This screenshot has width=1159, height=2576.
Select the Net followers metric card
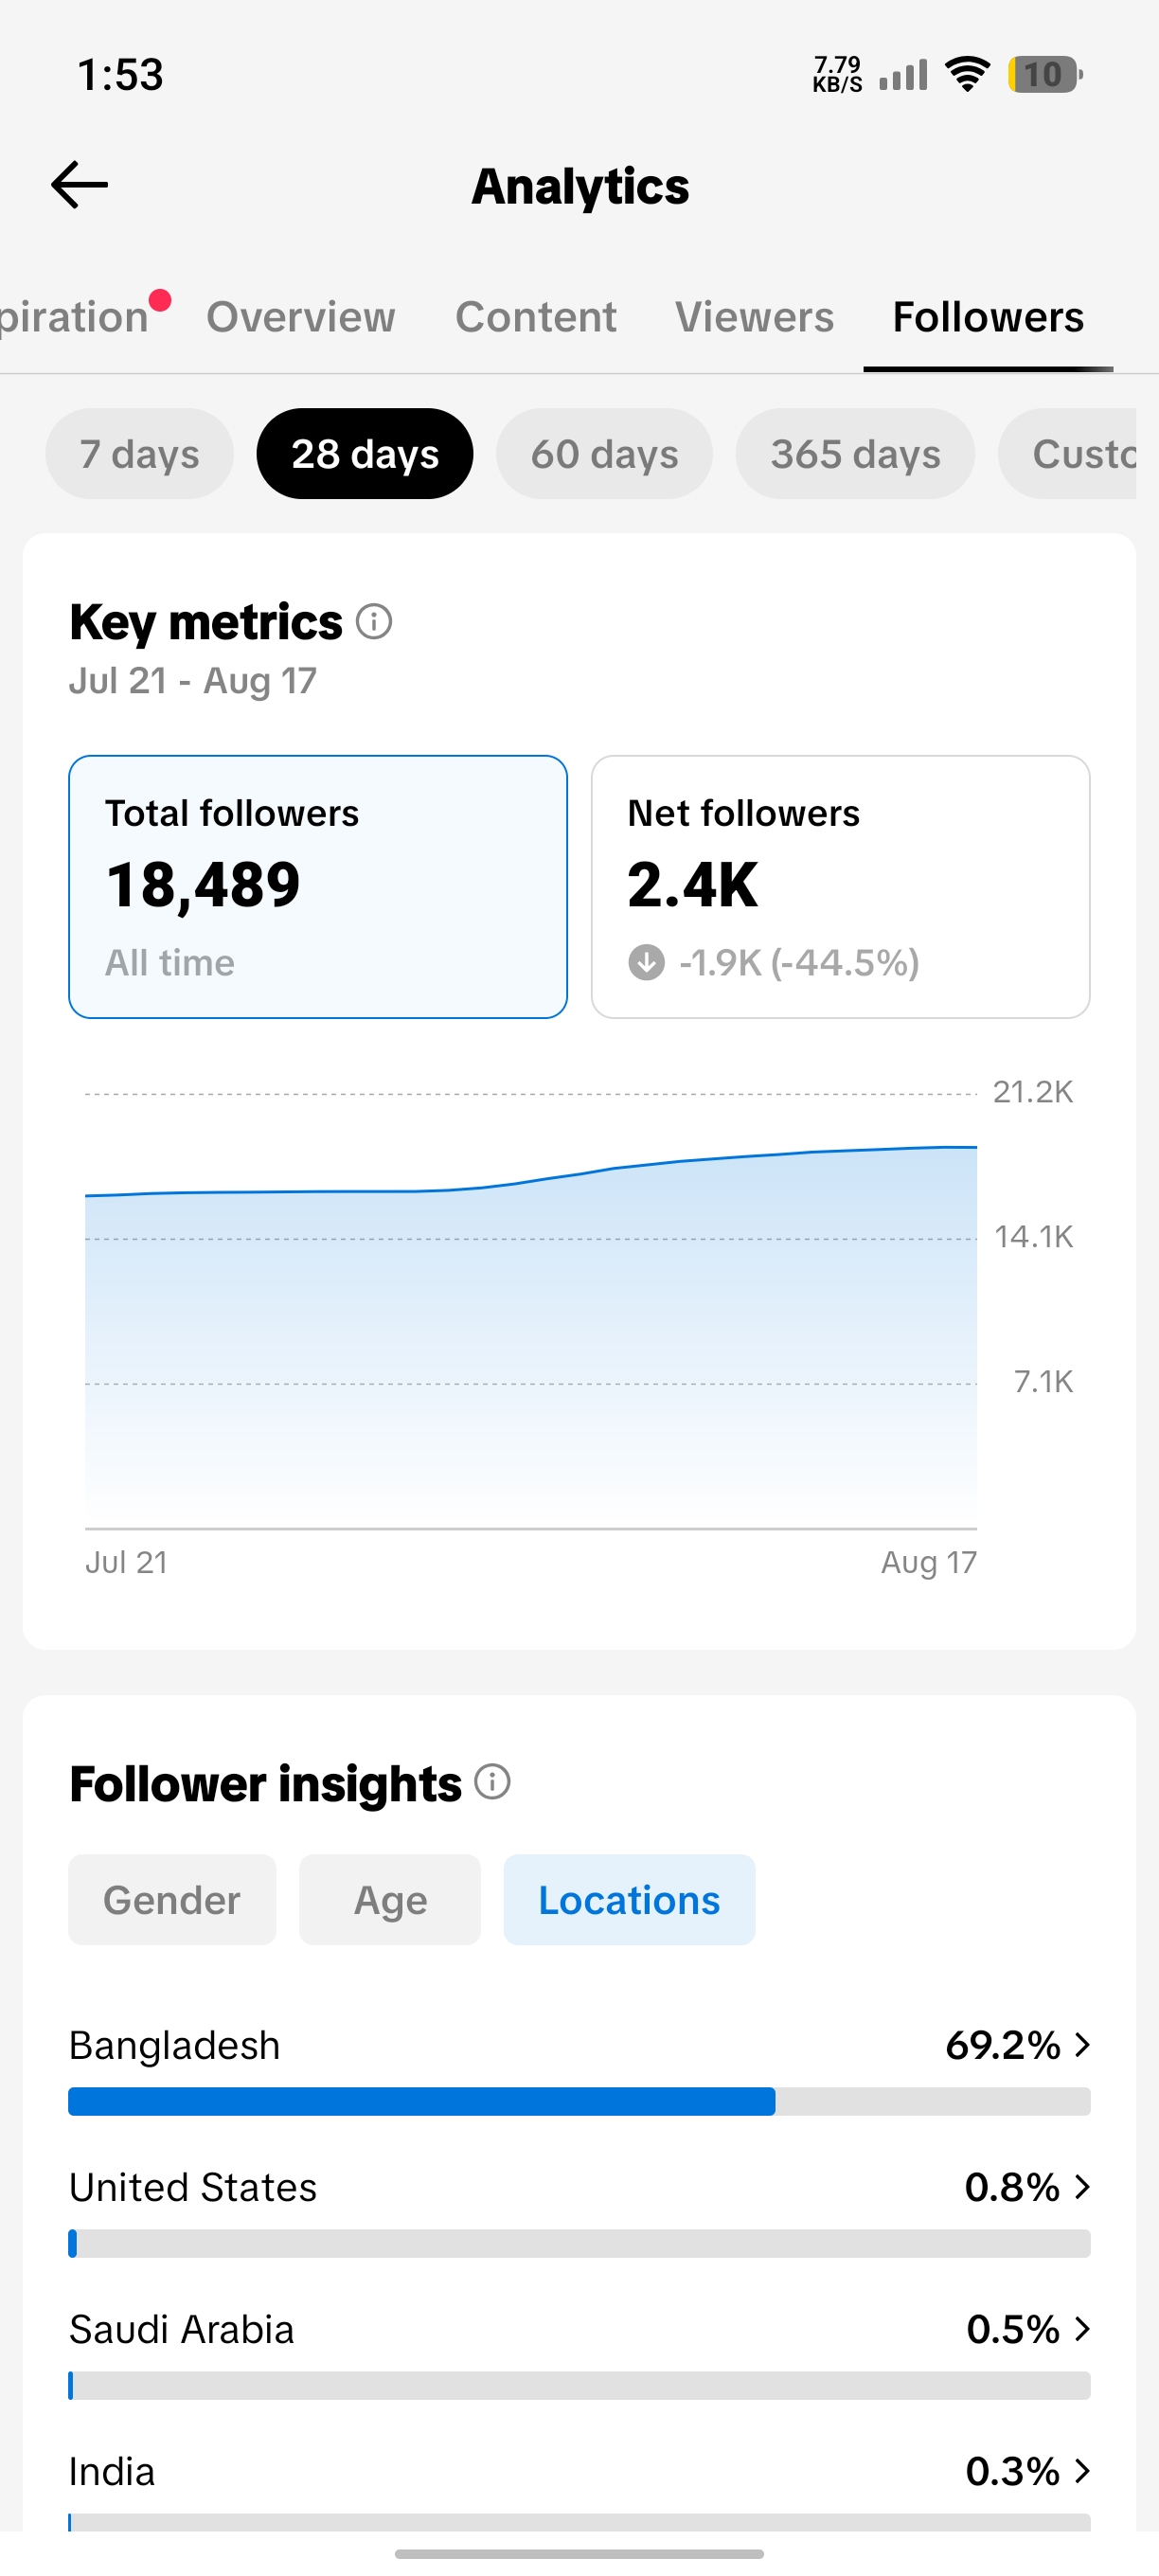tap(840, 886)
